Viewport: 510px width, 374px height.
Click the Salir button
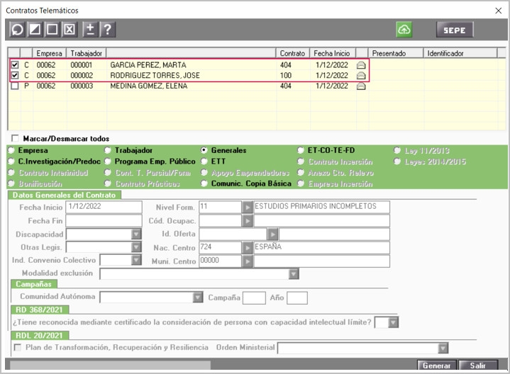point(478,365)
